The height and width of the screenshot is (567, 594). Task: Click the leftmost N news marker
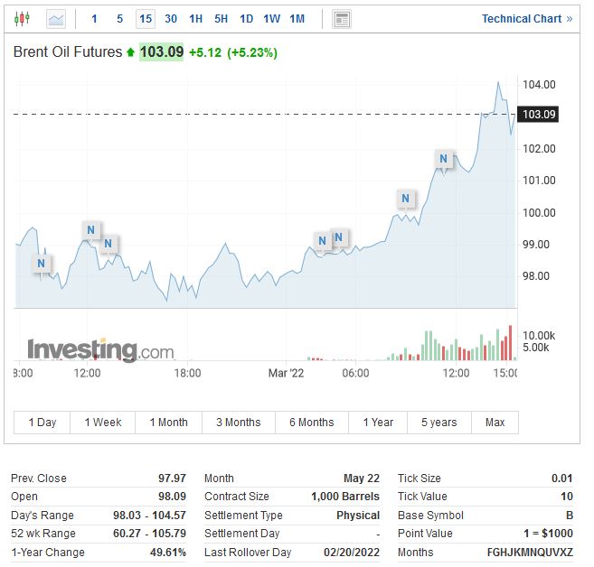tap(42, 264)
